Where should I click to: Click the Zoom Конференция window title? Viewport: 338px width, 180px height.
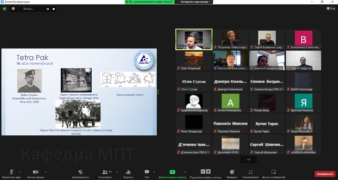(17, 2)
